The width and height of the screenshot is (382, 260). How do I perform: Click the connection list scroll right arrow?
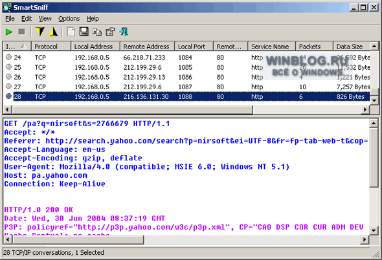point(365,110)
